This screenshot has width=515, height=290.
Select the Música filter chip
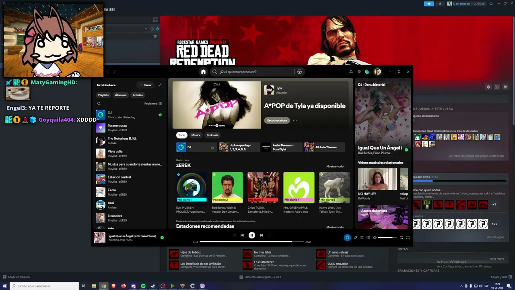coord(196,135)
